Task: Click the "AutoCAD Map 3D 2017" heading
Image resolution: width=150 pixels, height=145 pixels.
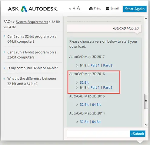Action: 87,57
